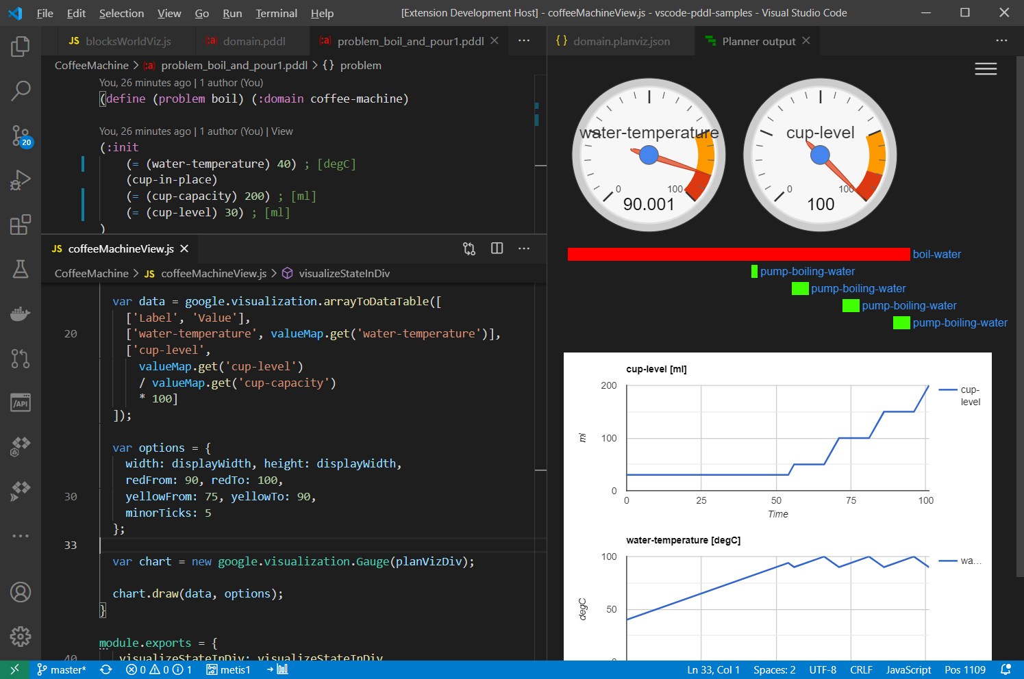1024x679 pixels.
Task: Open errors and warnings in status bar
Action: click(x=159, y=670)
